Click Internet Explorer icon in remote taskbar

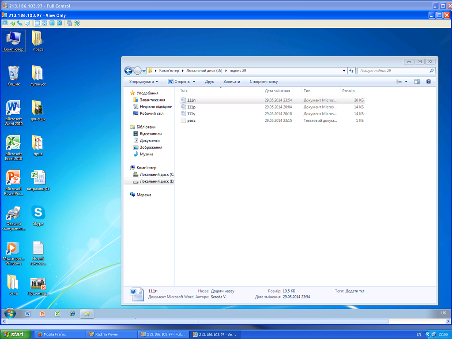72,313
